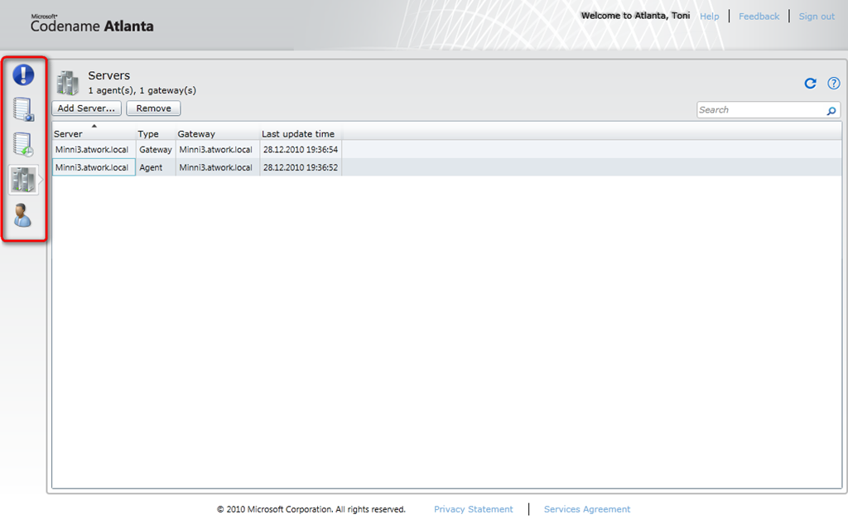
Task: Click the Servers page title
Action: coord(109,75)
